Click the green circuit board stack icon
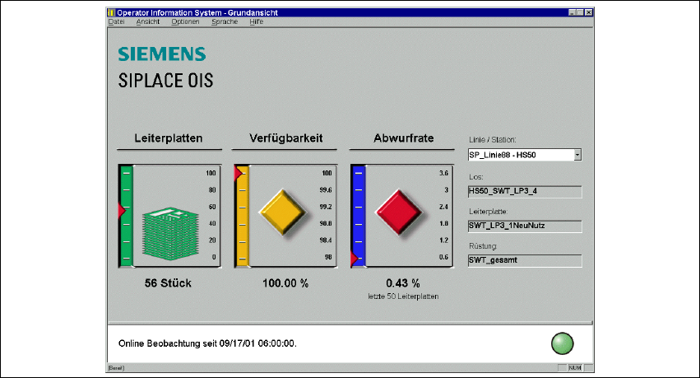This screenshot has height=378, width=700. pos(170,234)
